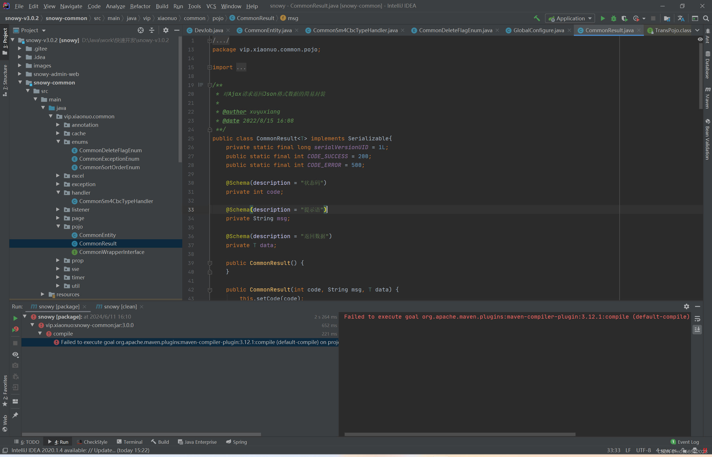Open the Refactor menu
The width and height of the screenshot is (712, 457).
click(140, 6)
